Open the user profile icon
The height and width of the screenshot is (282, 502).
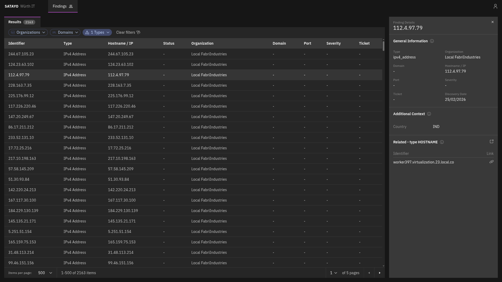click(496, 6)
